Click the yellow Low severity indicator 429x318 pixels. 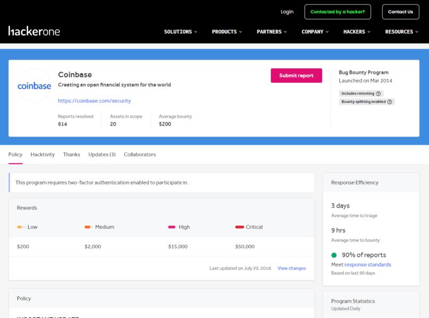(21, 227)
